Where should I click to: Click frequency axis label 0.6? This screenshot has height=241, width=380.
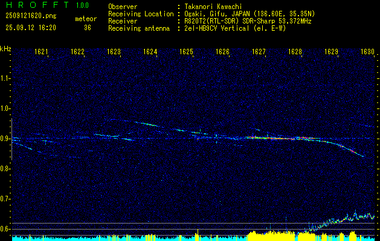pyautogui.click(x=5, y=229)
